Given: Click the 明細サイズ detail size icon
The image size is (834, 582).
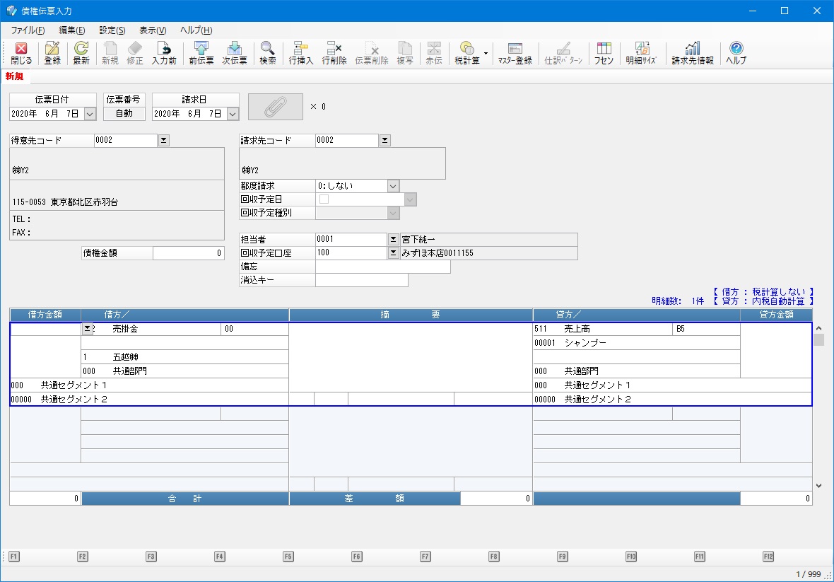Looking at the screenshot, I should 641,53.
